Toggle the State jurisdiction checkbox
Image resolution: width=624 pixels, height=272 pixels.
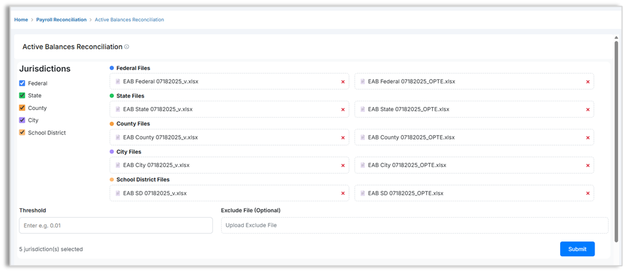tap(23, 96)
